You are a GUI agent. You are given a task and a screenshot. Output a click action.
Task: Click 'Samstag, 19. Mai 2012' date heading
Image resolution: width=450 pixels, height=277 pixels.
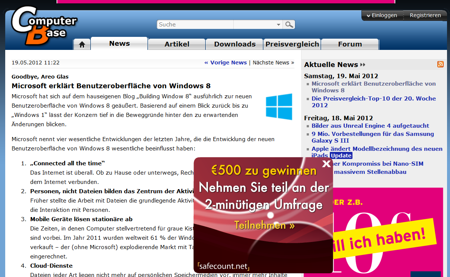[x=341, y=76]
